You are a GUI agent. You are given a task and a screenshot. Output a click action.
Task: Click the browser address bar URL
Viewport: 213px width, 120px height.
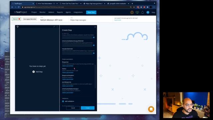pyautogui.click(x=44, y=7)
